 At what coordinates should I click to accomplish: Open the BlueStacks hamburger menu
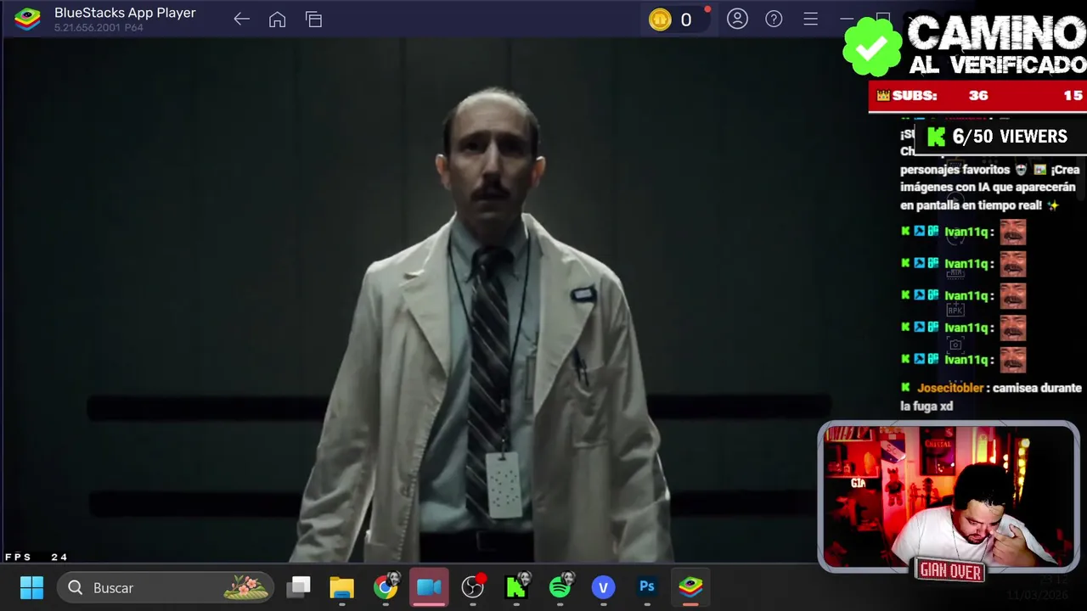[811, 19]
